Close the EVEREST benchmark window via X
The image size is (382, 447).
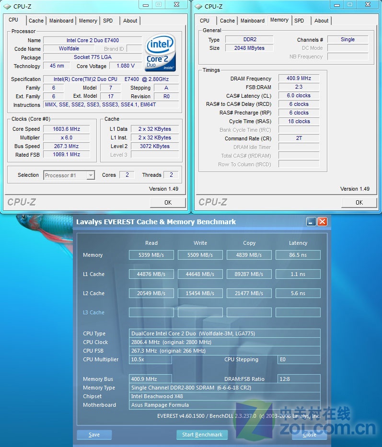tap(323, 221)
